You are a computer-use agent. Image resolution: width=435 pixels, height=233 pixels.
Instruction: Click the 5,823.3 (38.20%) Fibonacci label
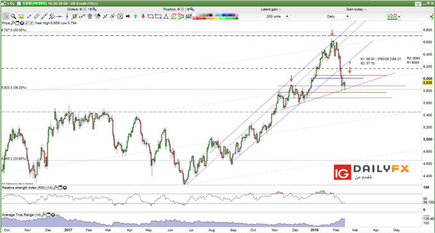pos(14,88)
